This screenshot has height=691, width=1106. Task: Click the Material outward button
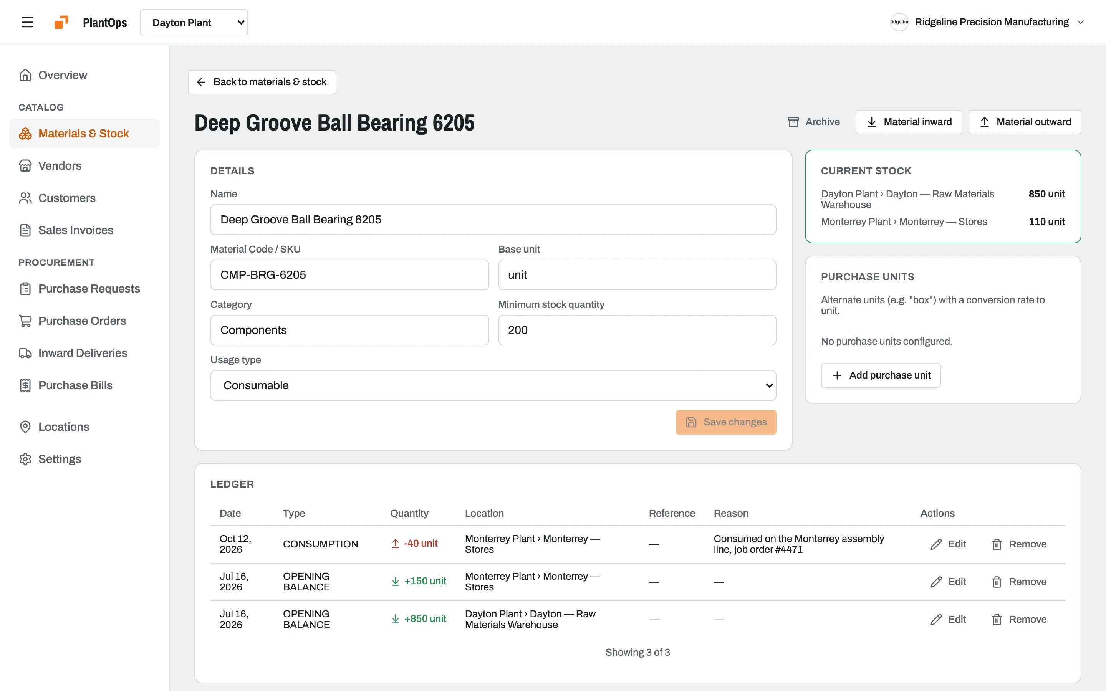pos(1025,122)
